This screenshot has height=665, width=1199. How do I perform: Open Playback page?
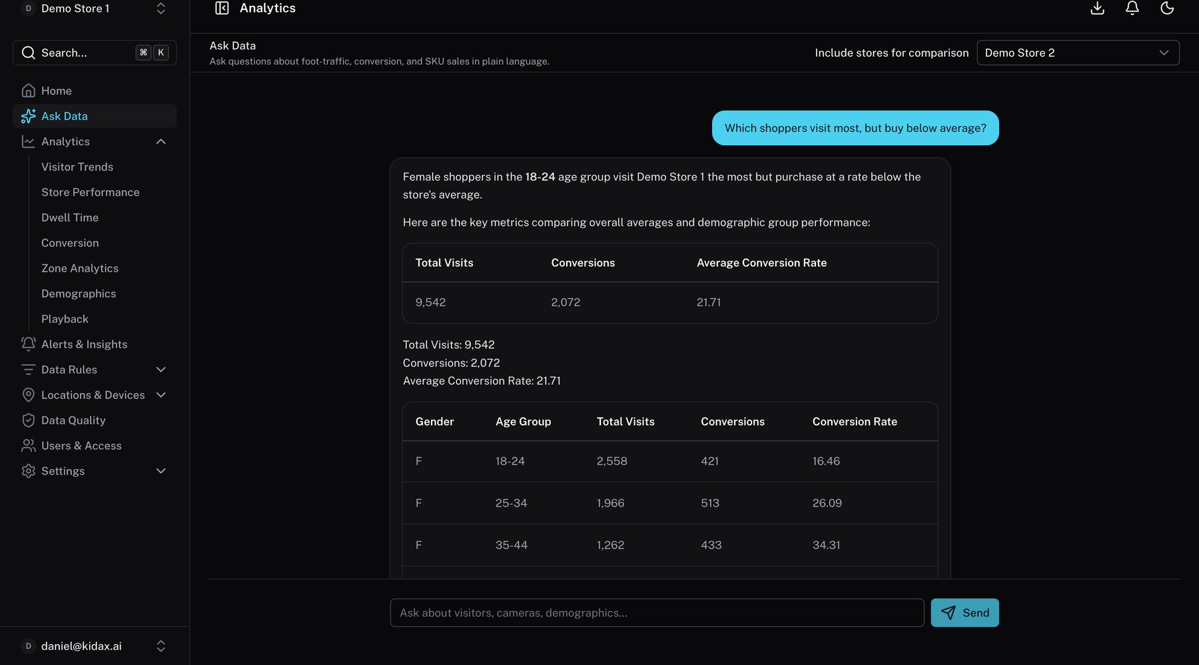(65, 318)
